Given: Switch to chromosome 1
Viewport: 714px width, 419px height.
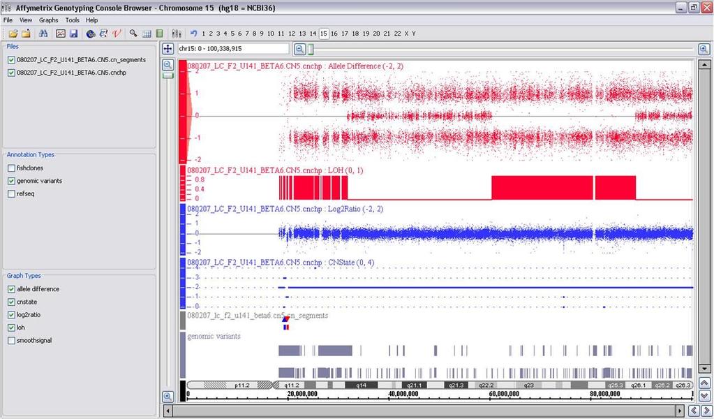Looking at the screenshot, I should point(204,34).
